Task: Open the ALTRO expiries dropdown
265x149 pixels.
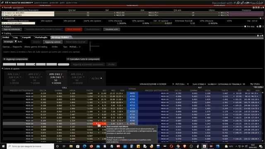Action: (x=96, y=78)
